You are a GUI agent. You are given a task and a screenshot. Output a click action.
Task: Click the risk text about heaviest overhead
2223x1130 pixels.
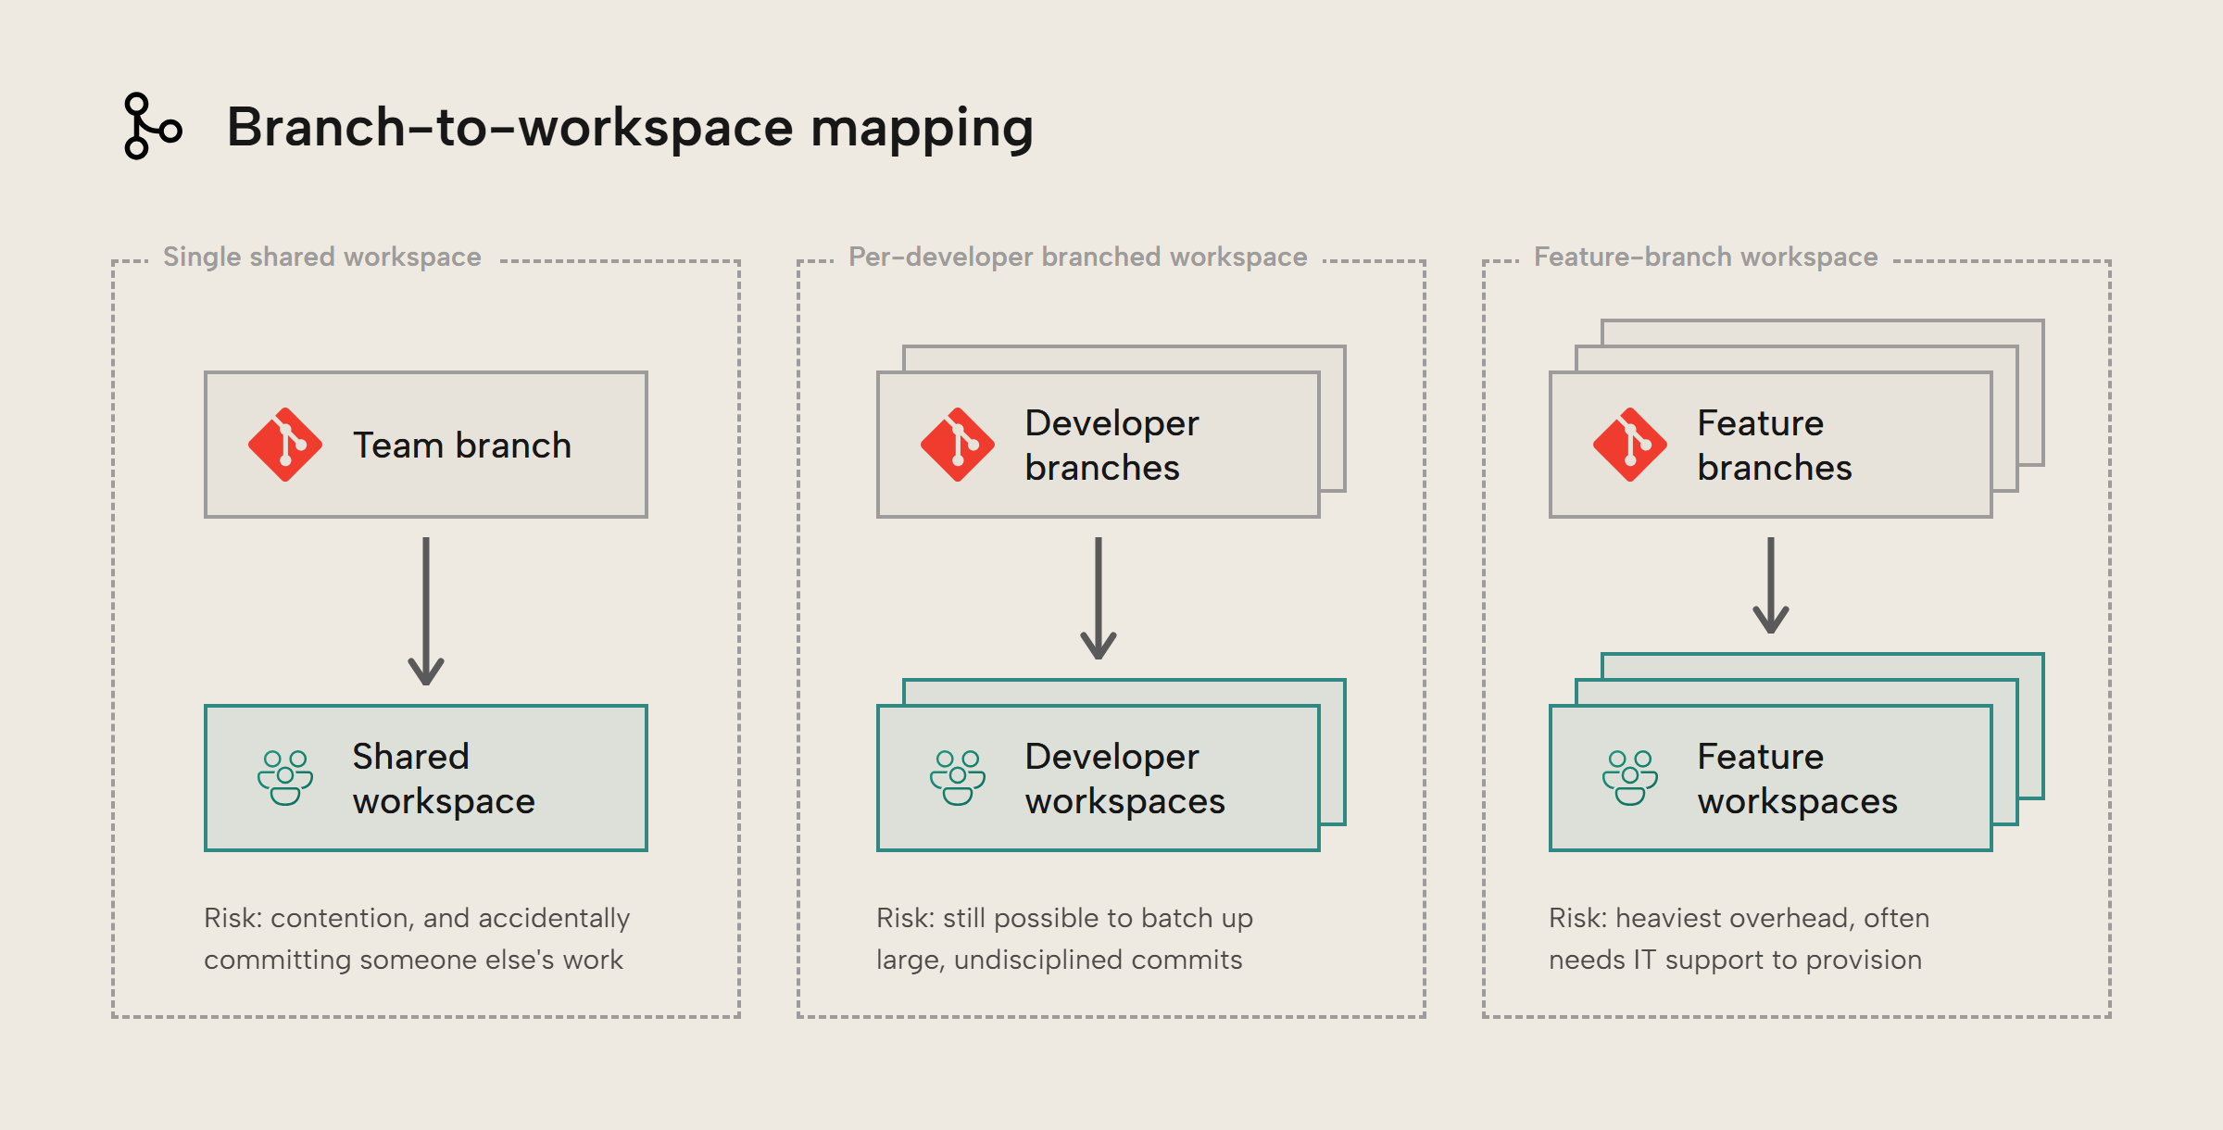pyautogui.click(x=1739, y=938)
